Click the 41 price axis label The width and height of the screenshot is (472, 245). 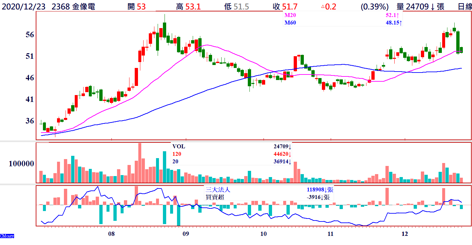[x=30, y=99]
